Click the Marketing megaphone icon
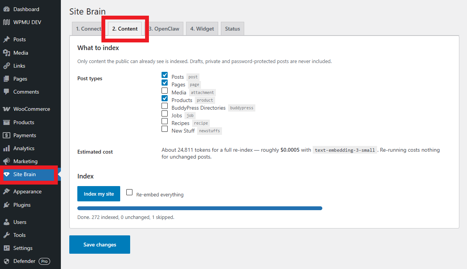This screenshot has width=467, height=269. (x=7, y=161)
